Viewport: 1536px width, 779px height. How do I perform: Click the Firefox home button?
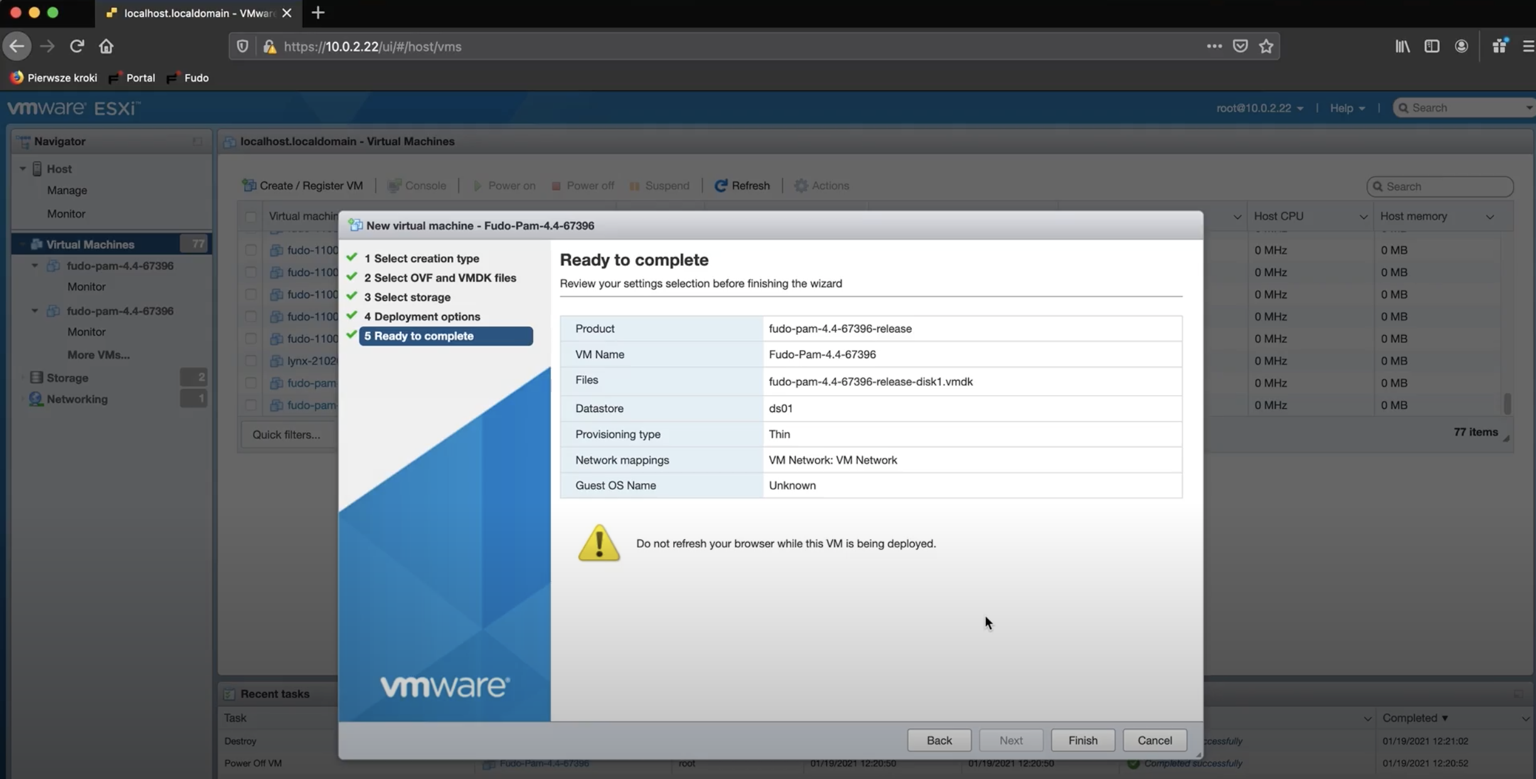tap(106, 46)
